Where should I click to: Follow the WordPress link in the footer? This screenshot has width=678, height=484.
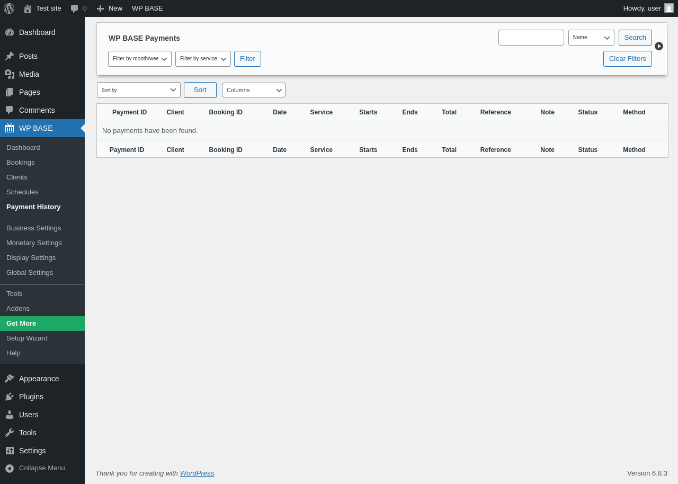pyautogui.click(x=197, y=473)
